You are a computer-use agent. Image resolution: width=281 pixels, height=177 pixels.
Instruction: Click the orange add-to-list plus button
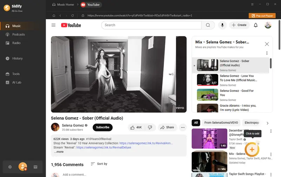tap(252, 150)
